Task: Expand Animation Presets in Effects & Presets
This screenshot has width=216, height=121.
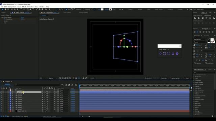Action: pos(194,75)
